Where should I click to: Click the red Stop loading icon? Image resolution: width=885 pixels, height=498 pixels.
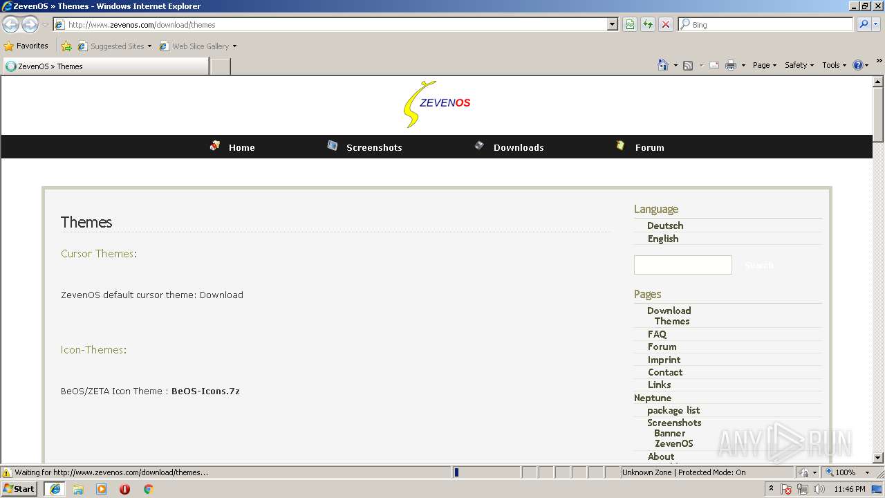pos(666,24)
